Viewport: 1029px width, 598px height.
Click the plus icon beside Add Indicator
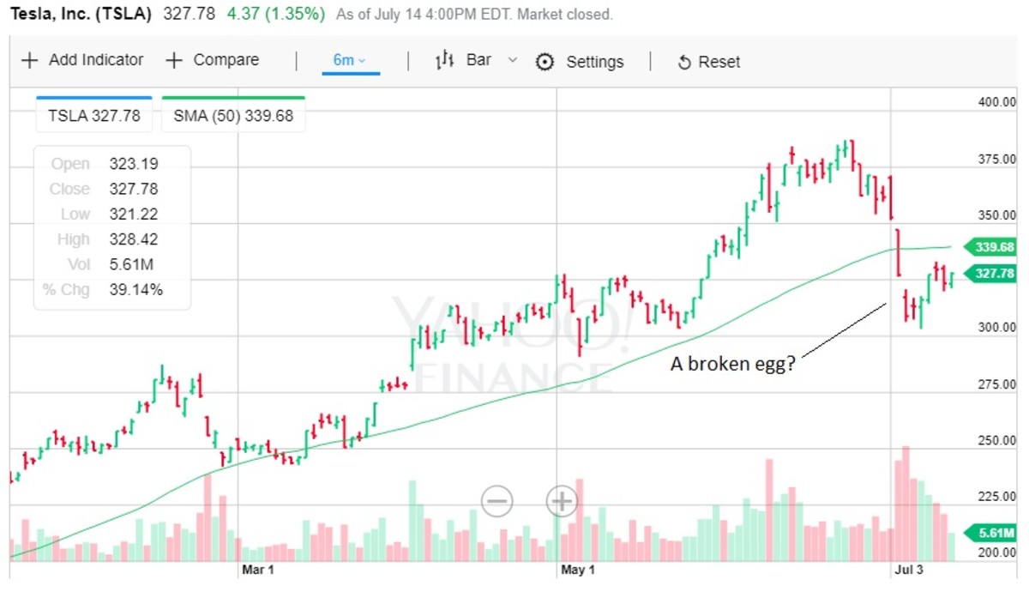(x=30, y=61)
